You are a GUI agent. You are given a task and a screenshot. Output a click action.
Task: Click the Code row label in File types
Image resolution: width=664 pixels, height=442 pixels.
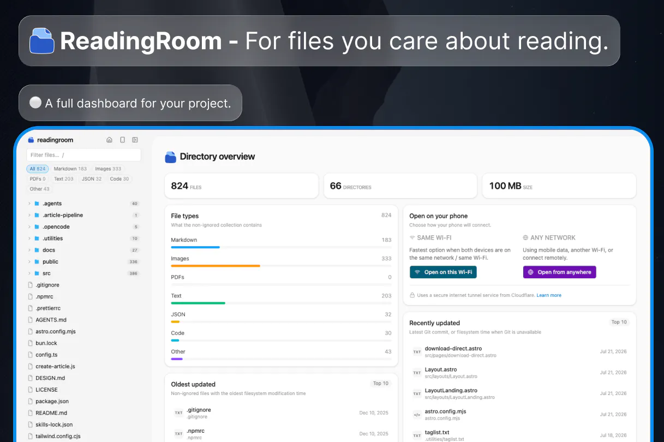pos(178,333)
